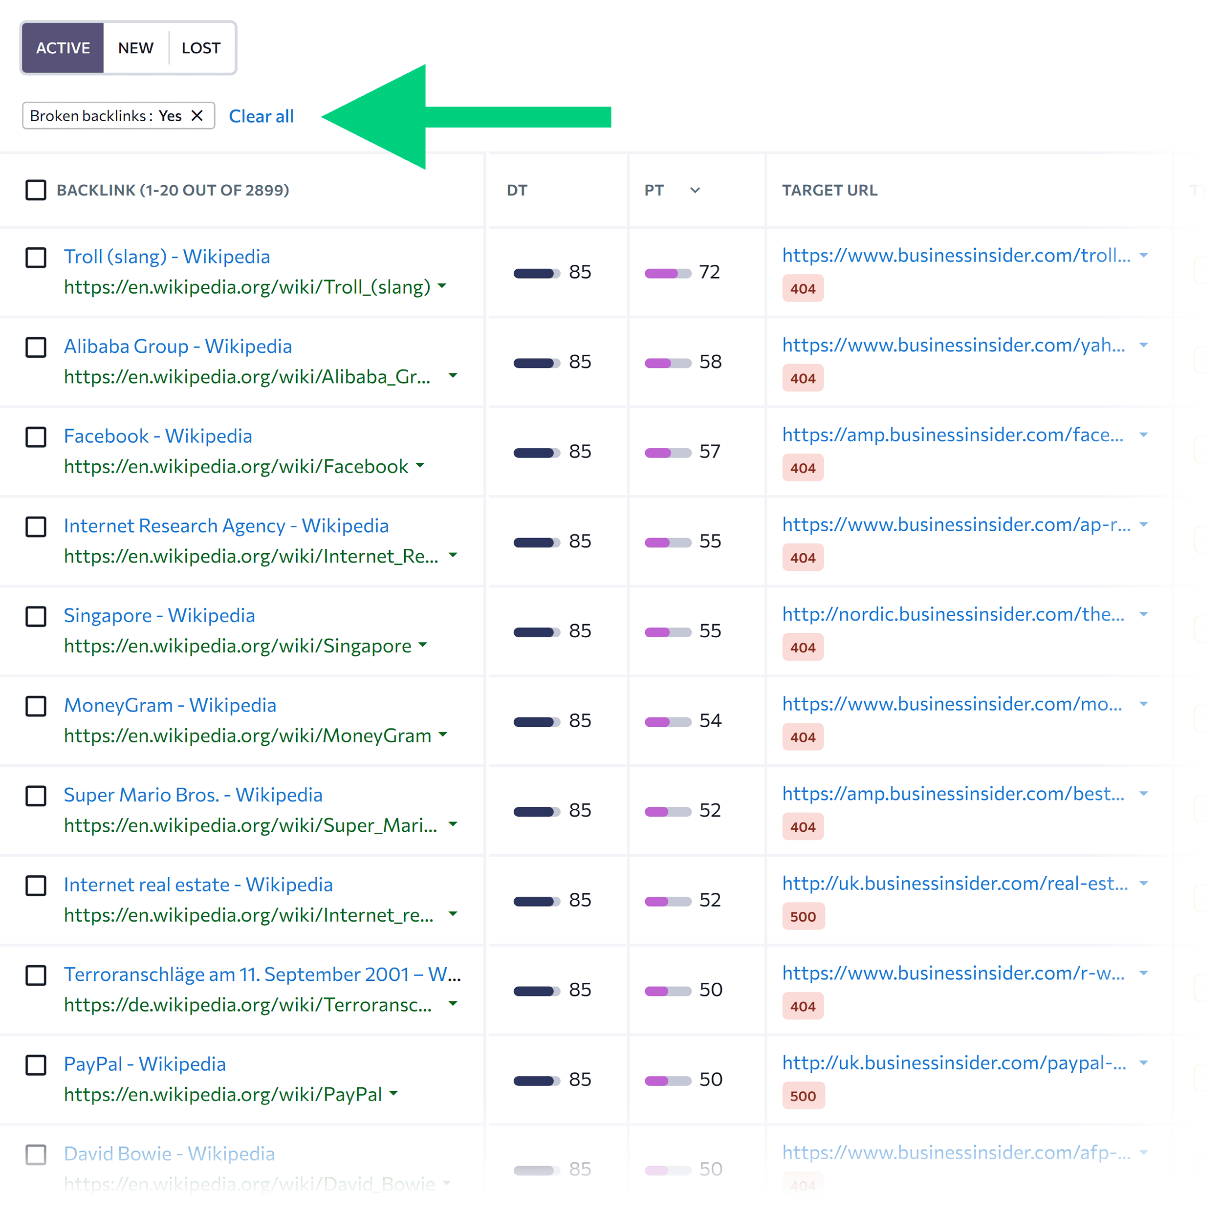Screen dimensions: 1222x1211
Task: Expand dropdown next to Troll_(slang) URL
Action: pos(442,286)
